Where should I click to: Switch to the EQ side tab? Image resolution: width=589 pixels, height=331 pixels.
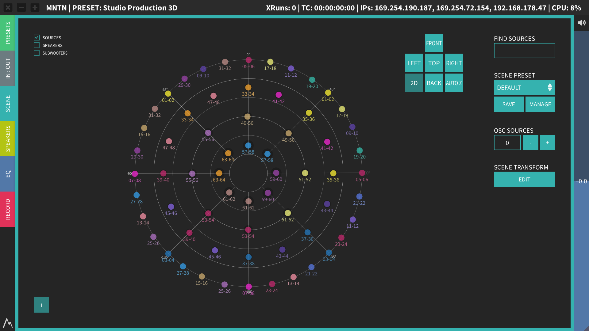tap(8, 174)
